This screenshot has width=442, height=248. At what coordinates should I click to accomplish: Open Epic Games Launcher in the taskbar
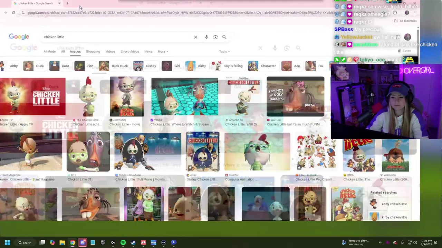pos(103,242)
